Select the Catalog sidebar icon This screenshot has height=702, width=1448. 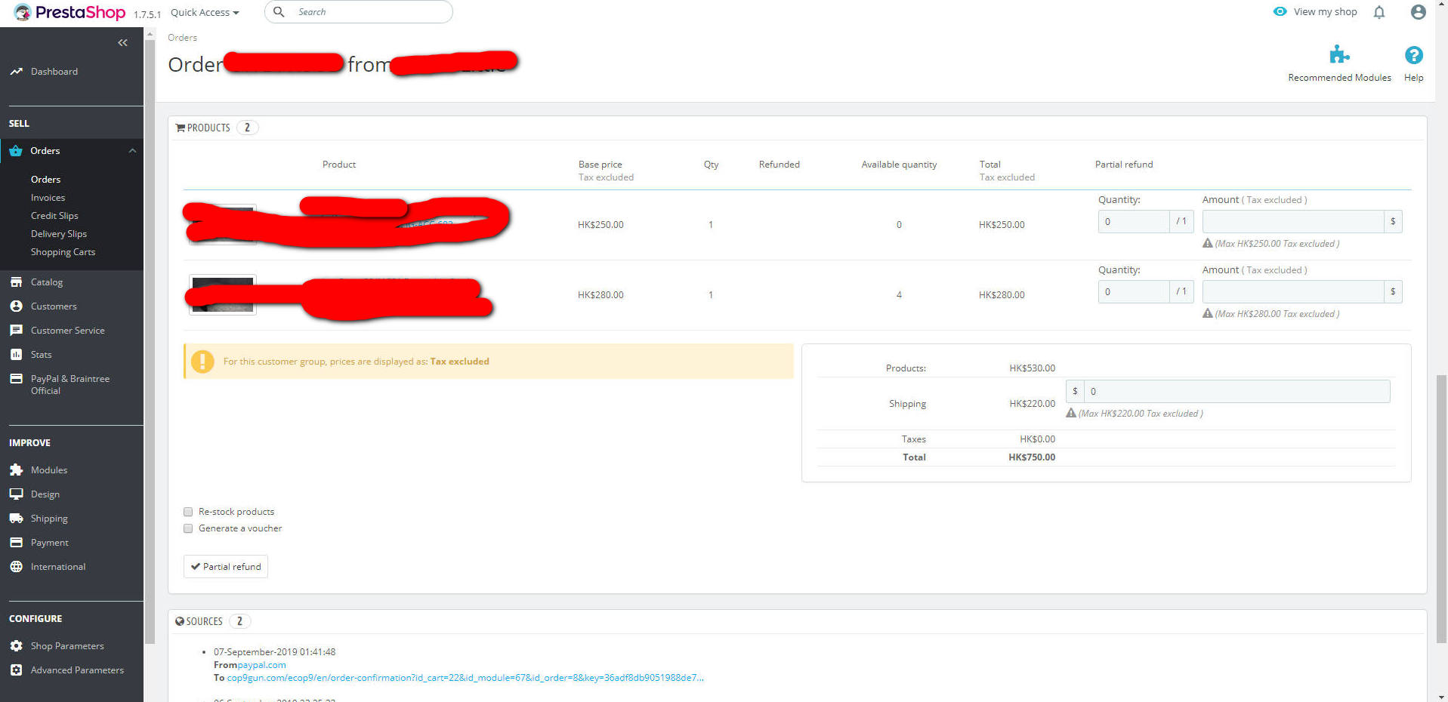[17, 282]
